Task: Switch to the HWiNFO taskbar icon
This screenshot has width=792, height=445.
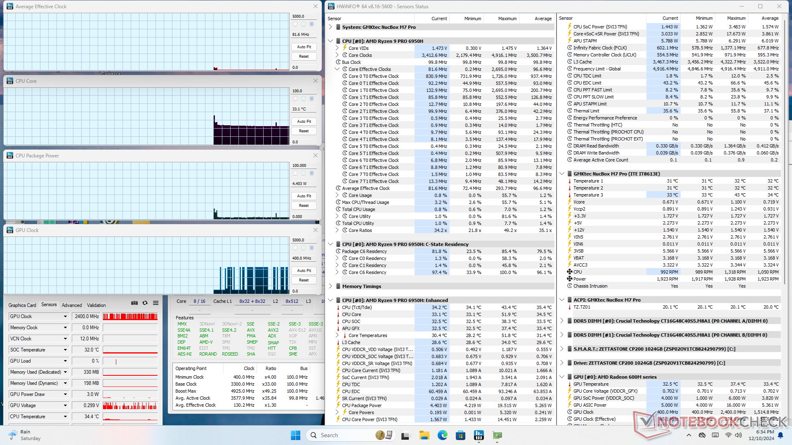Action: pos(479,435)
